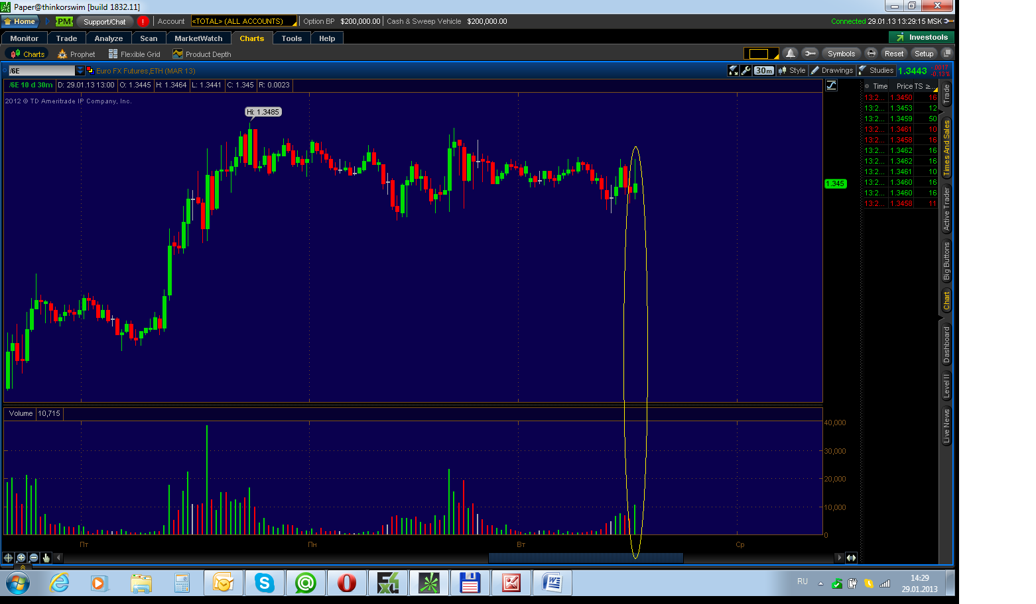The image size is (1036, 604).
Task: Click the zoom out magnifier icon
Action: click(34, 558)
